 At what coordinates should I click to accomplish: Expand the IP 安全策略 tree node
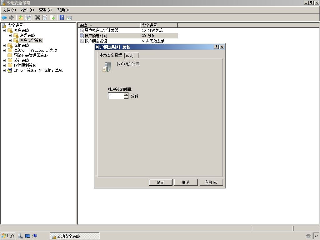(x=4, y=70)
